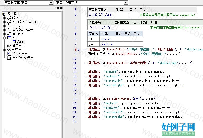Open 常量表... tree item
This screenshot has width=203, height=138.
[x=19, y=46]
